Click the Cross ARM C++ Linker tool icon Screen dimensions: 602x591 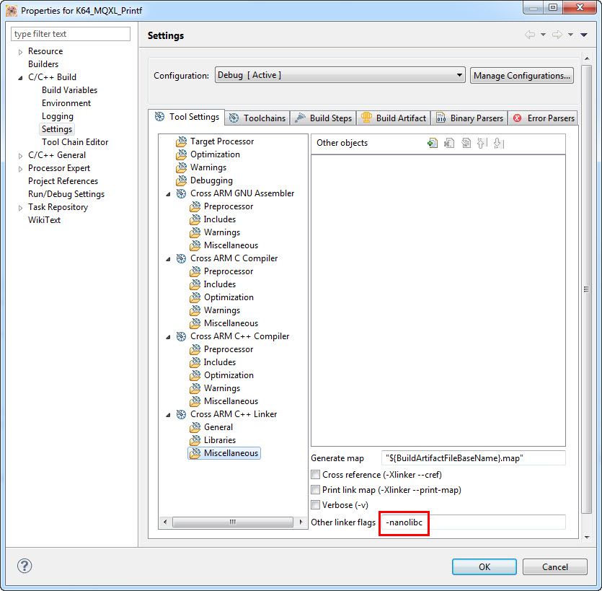coord(181,414)
